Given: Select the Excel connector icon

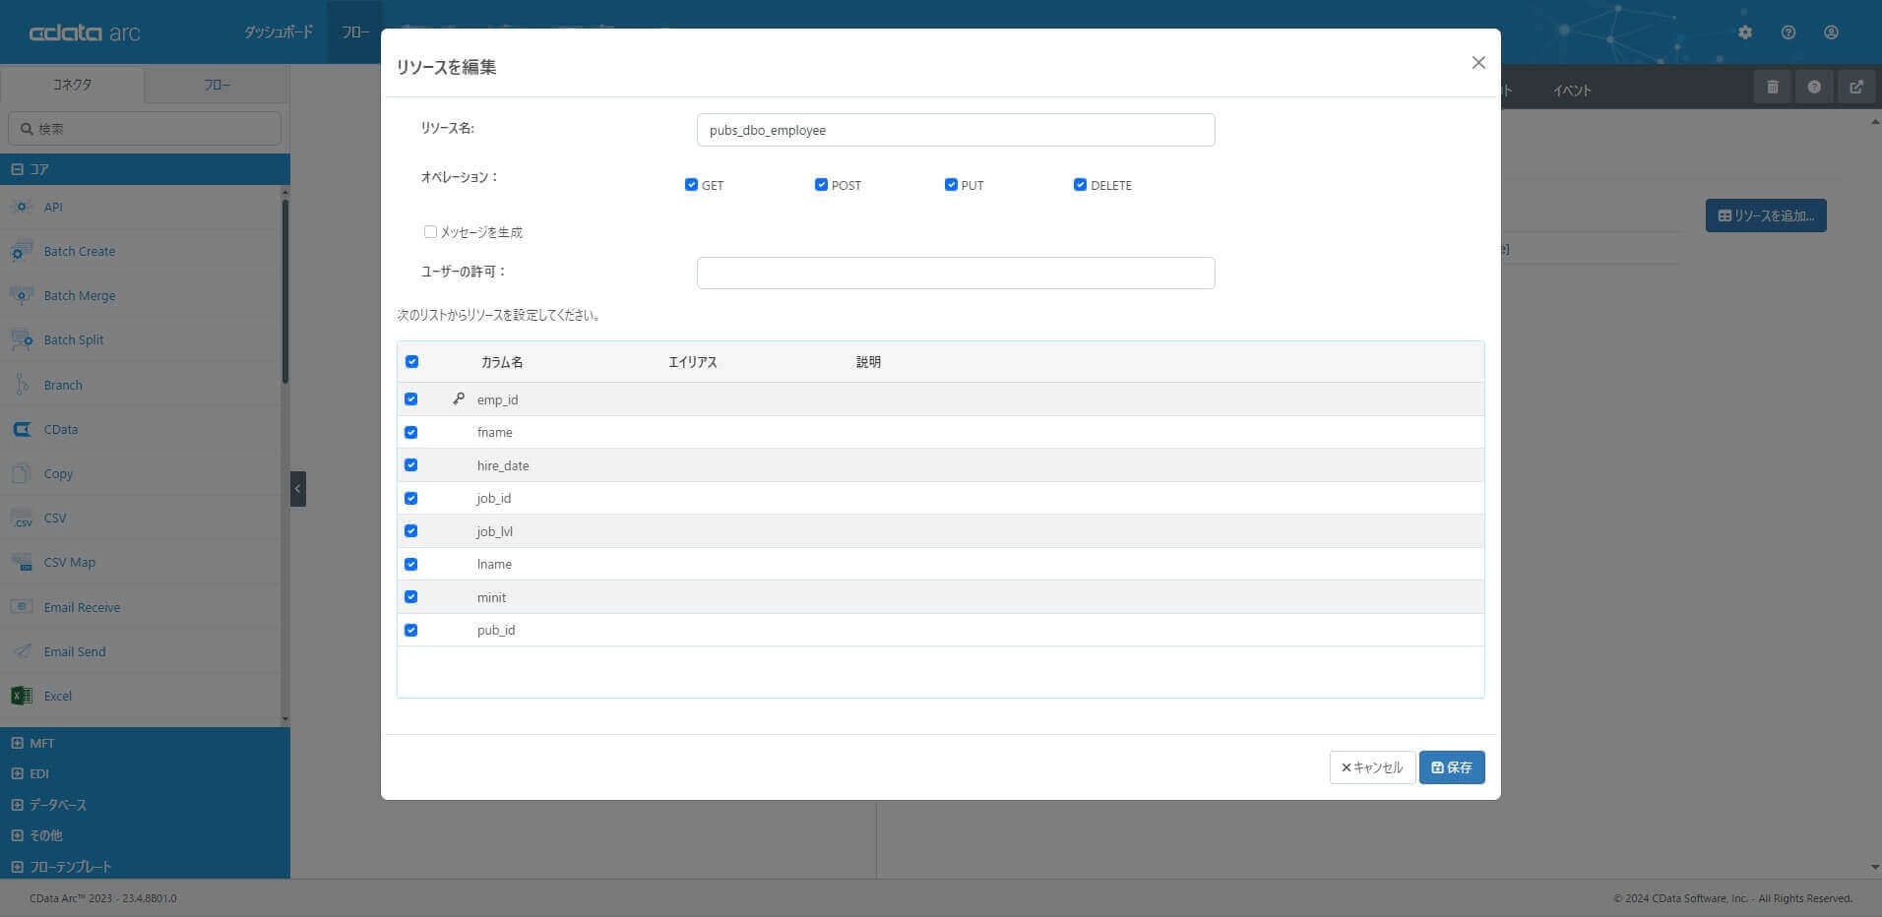Looking at the screenshot, I should pyautogui.click(x=22, y=696).
